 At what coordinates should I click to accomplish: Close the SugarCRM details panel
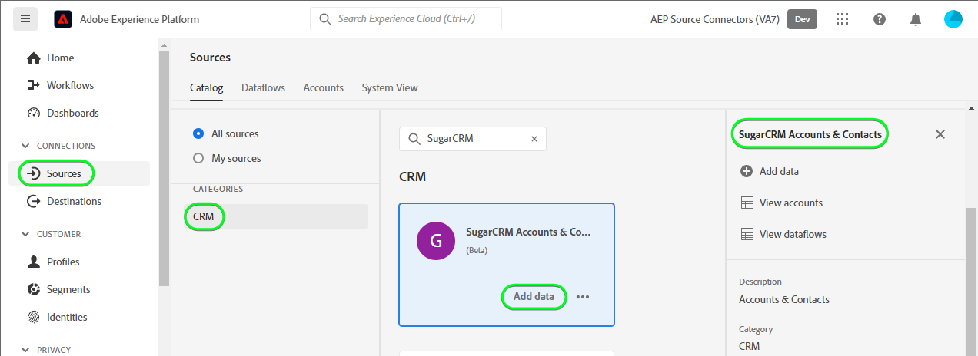pos(940,134)
